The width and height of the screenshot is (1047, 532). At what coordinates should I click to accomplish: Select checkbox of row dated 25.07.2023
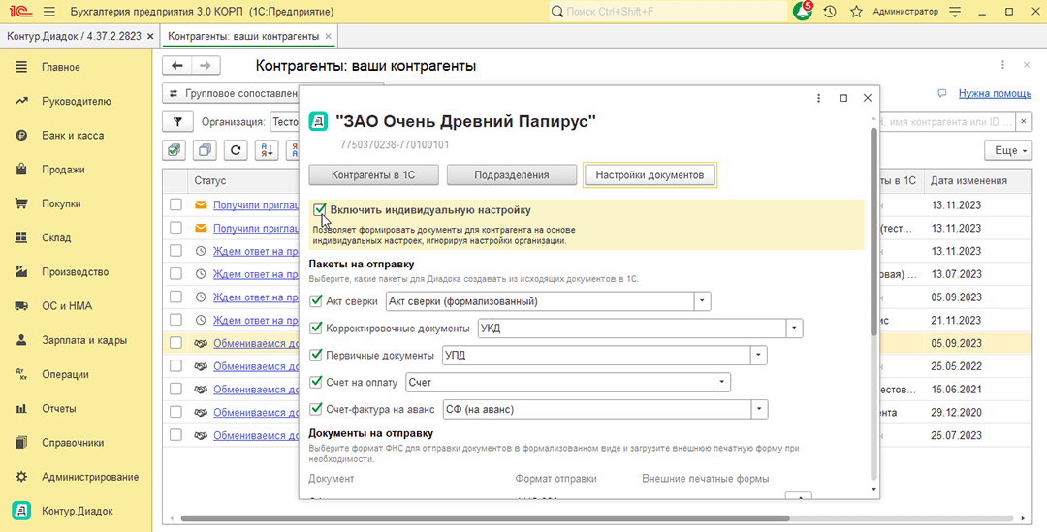pyautogui.click(x=175, y=435)
